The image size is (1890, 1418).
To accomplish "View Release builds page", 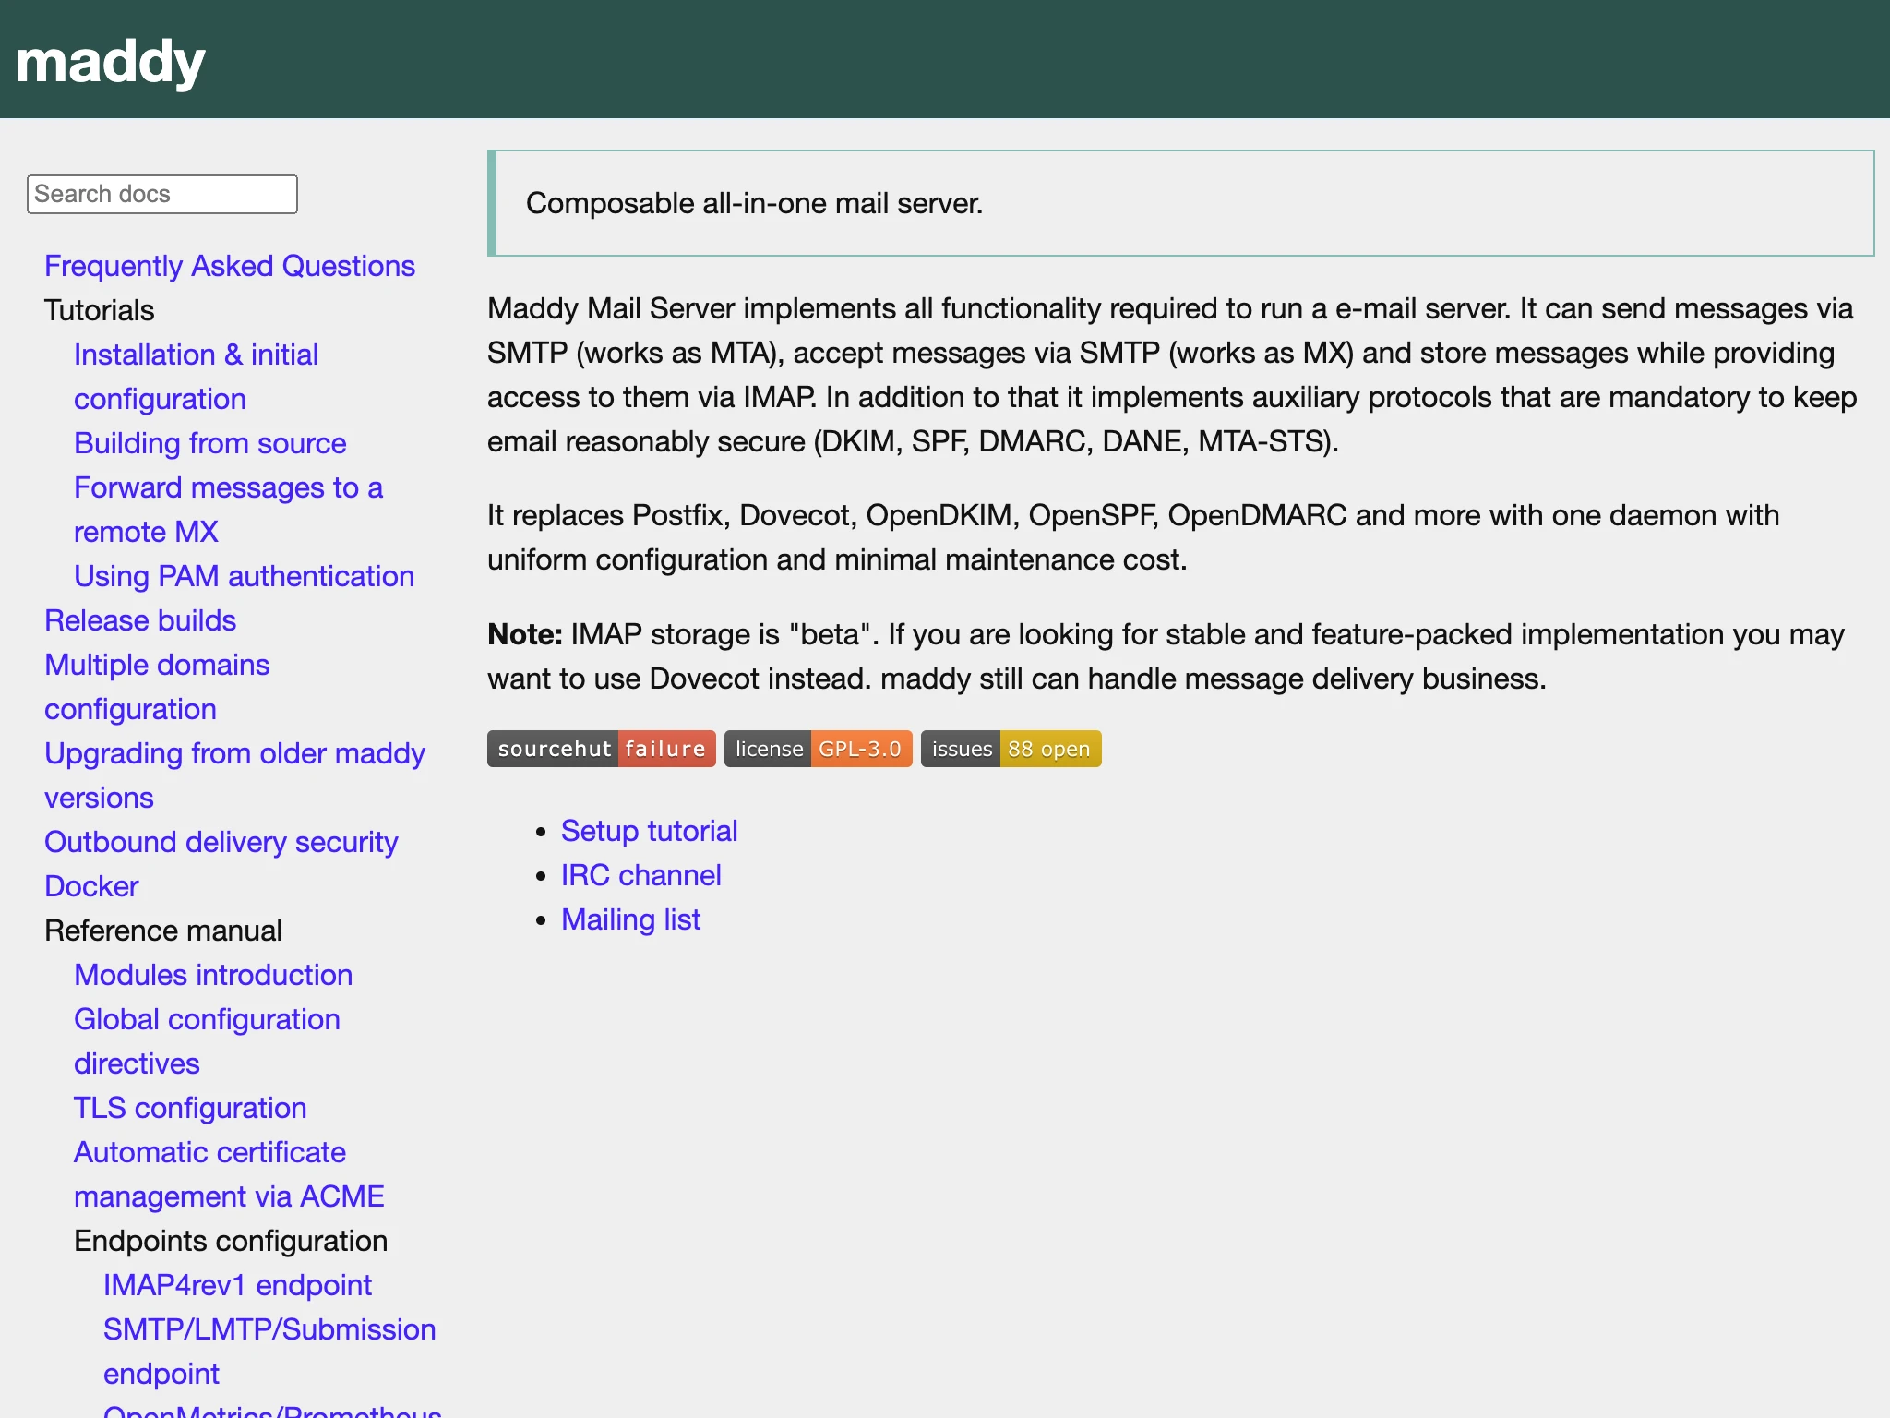I will pos(139,619).
